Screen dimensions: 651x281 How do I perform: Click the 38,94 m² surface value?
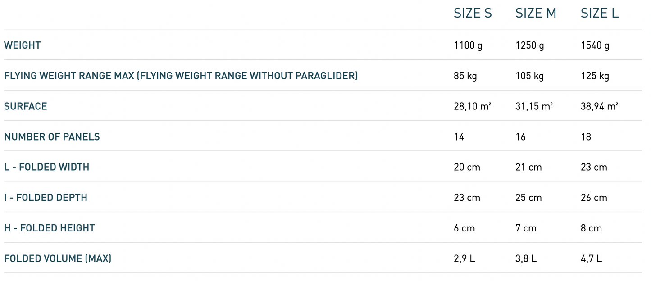tap(599, 107)
